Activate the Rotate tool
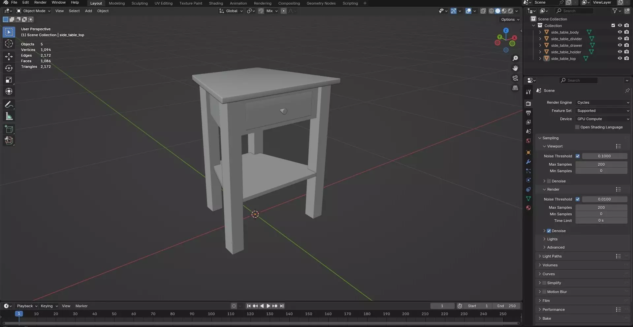This screenshot has height=327, width=633. [x=9, y=68]
